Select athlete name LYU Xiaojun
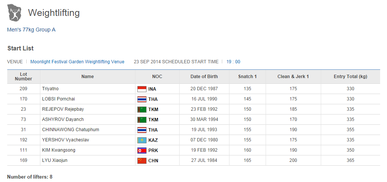 [x=55, y=160]
